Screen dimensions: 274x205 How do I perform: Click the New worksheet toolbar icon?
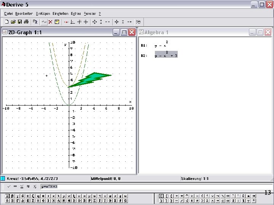[6, 22]
